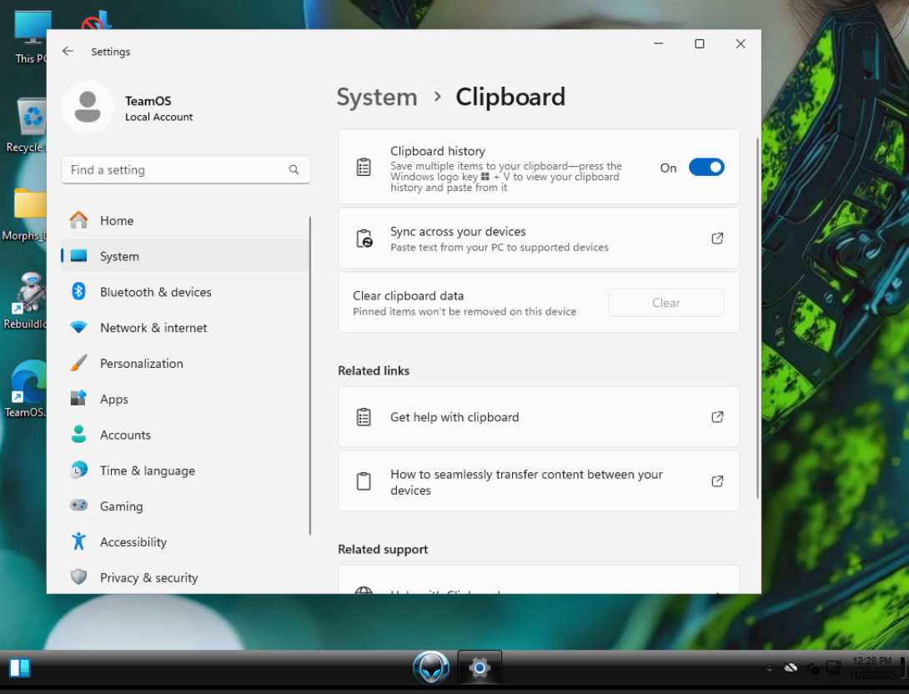Screen dimensions: 909x694
Task: Open Time & language settings
Action: pyautogui.click(x=185, y=470)
